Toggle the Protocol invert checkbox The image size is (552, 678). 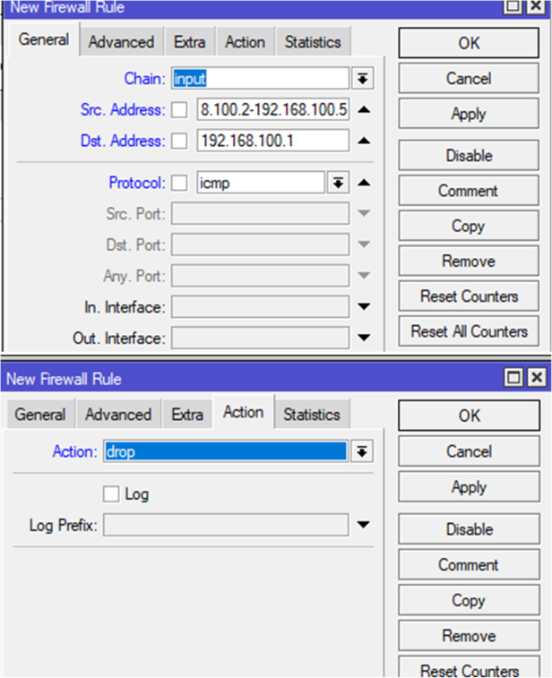pyautogui.click(x=180, y=183)
